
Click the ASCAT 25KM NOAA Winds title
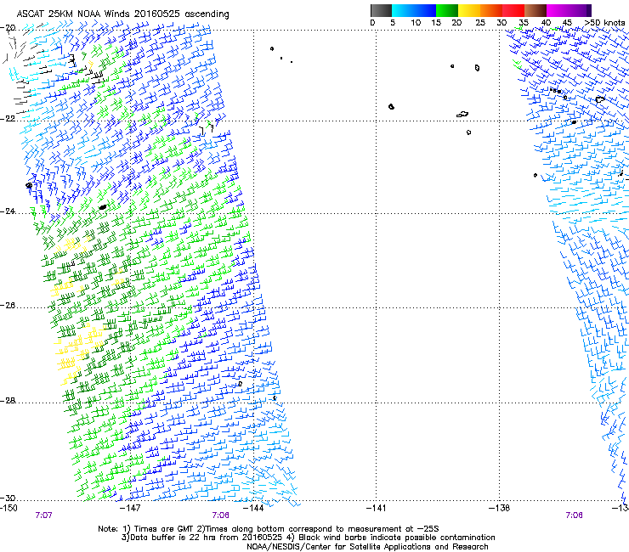pos(122,14)
